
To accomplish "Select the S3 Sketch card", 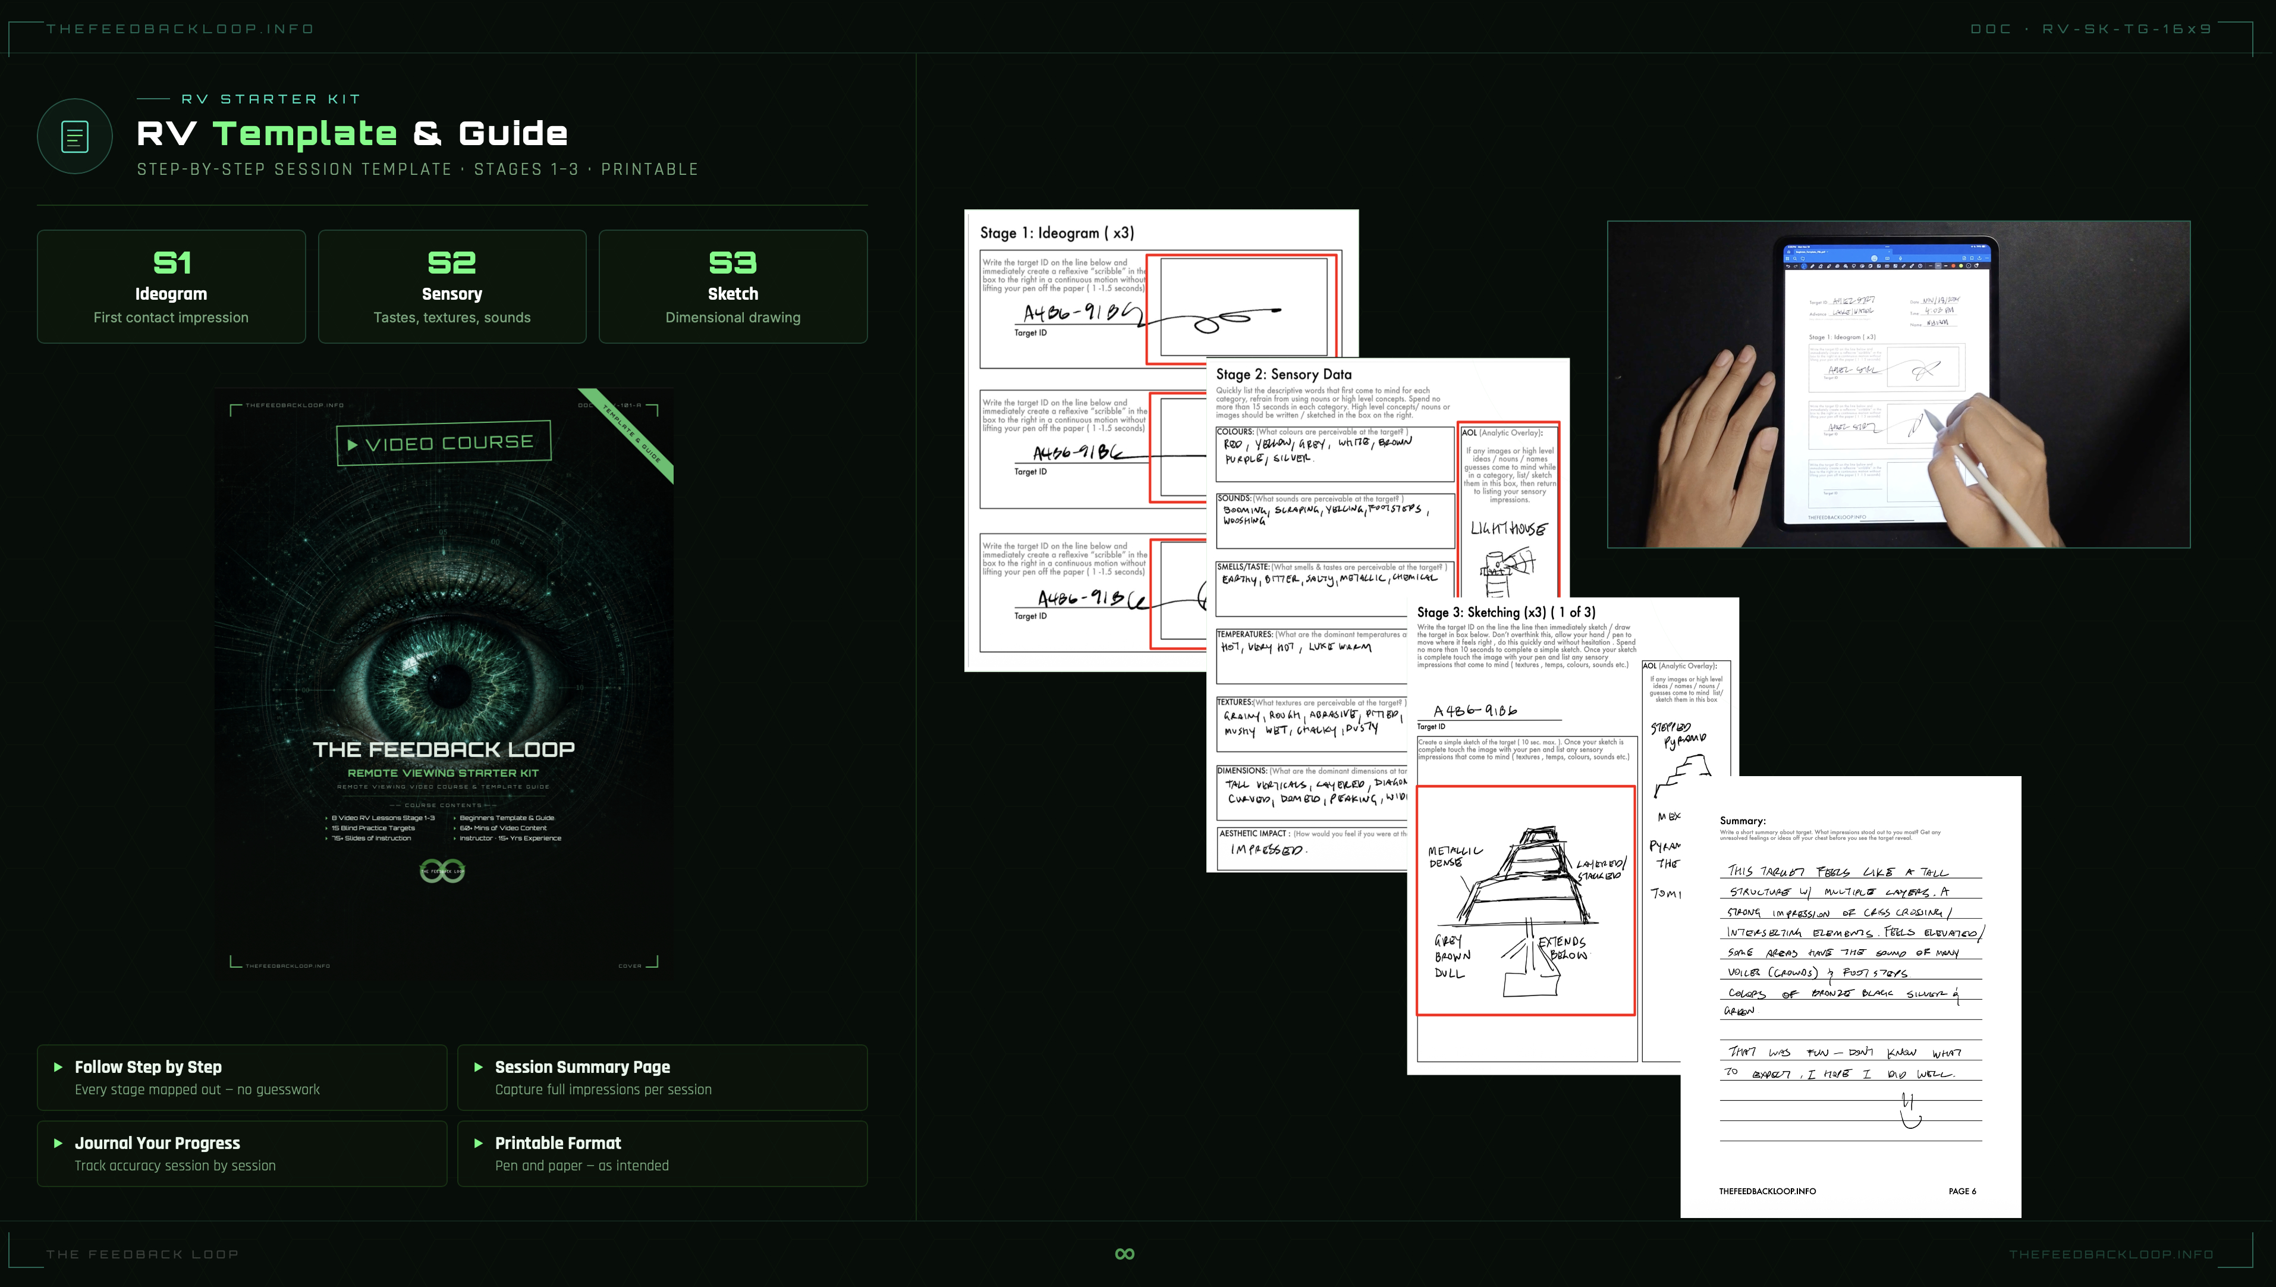I will tap(733, 287).
